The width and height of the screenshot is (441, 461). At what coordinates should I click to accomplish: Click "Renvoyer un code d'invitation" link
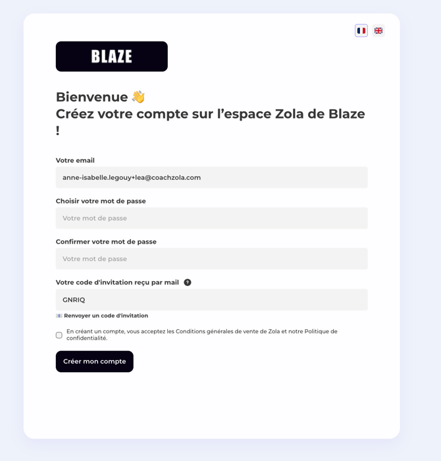point(106,316)
